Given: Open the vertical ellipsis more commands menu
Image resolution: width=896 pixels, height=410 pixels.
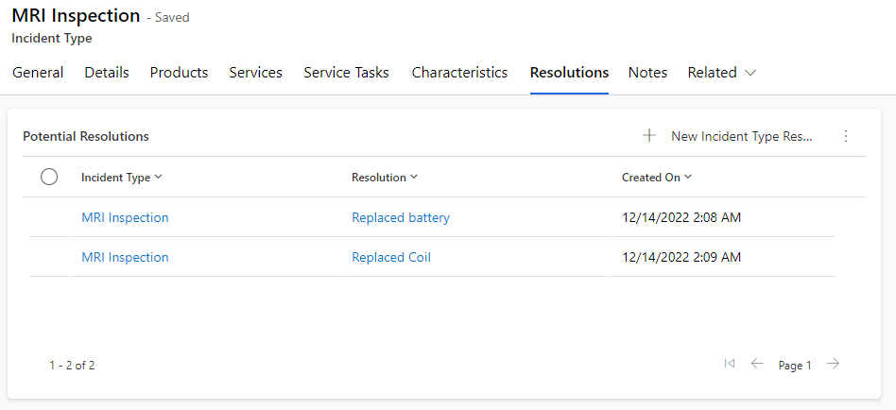Looking at the screenshot, I should click(x=846, y=136).
